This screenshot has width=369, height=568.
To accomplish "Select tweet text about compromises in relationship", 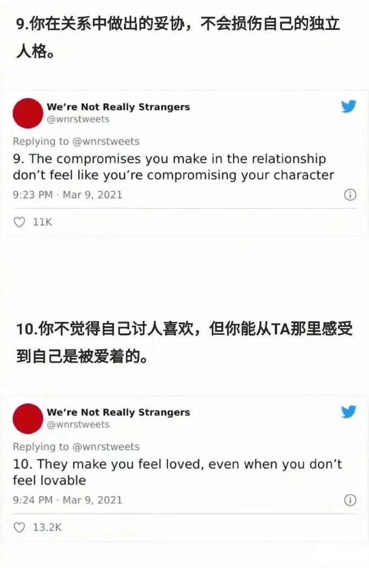I will [x=173, y=167].
